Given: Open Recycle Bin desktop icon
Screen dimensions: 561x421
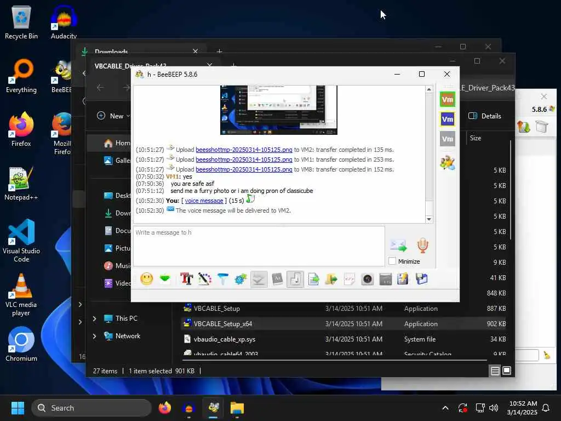Looking at the screenshot, I should click(x=21, y=23).
